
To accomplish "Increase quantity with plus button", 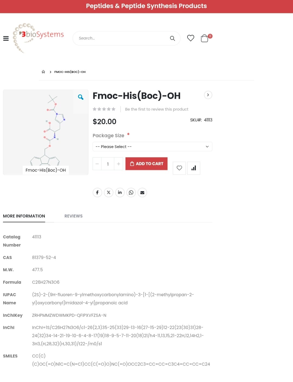I will coord(119,164).
